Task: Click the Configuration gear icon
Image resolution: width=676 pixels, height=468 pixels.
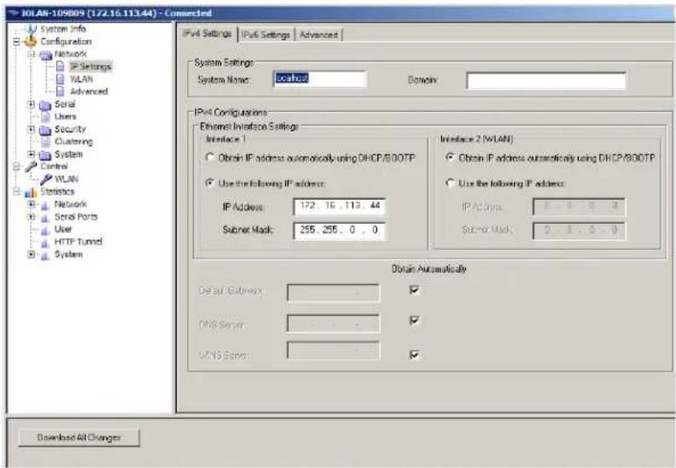Action: [31, 41]
